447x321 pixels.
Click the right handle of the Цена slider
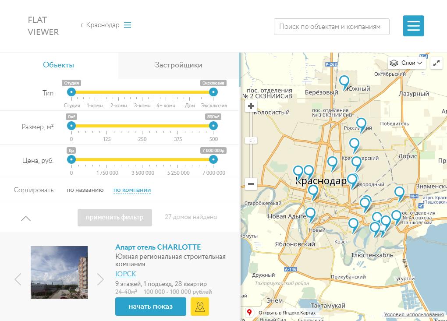tap(213, 159)
